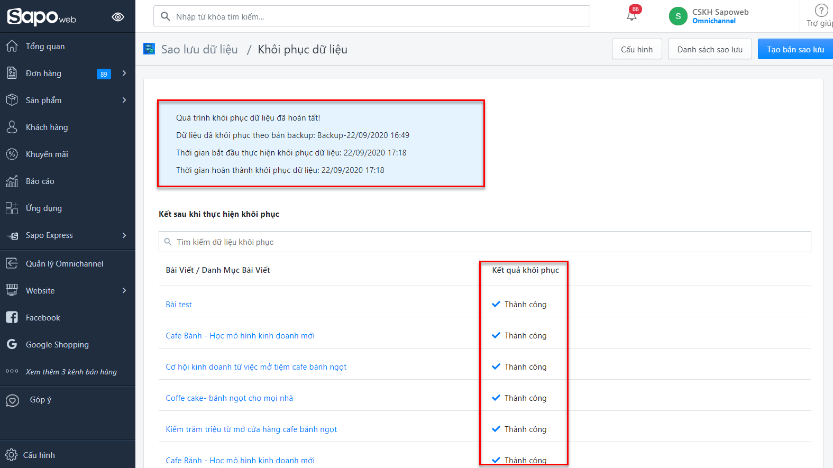The width and height of the screenshot is (833, 468).
Task: Open the CSKH Sapoweb account avatar
Action: tap(678, 16)
